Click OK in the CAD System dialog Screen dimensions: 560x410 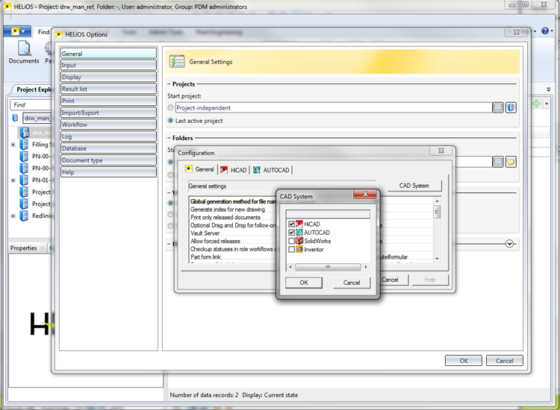pos(304,283)
